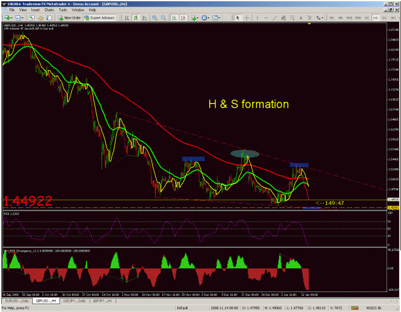The image size is (401, 312).
Task: Select the Fibonacci Retracement tool
Action: [292, 18]
